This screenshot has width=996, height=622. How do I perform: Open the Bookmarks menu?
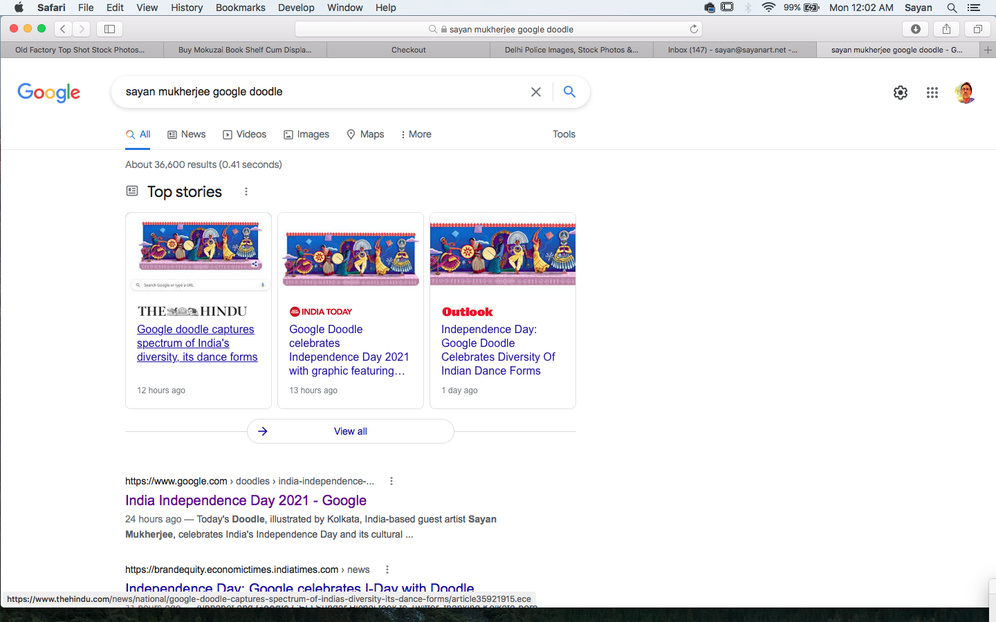point(240,8)
